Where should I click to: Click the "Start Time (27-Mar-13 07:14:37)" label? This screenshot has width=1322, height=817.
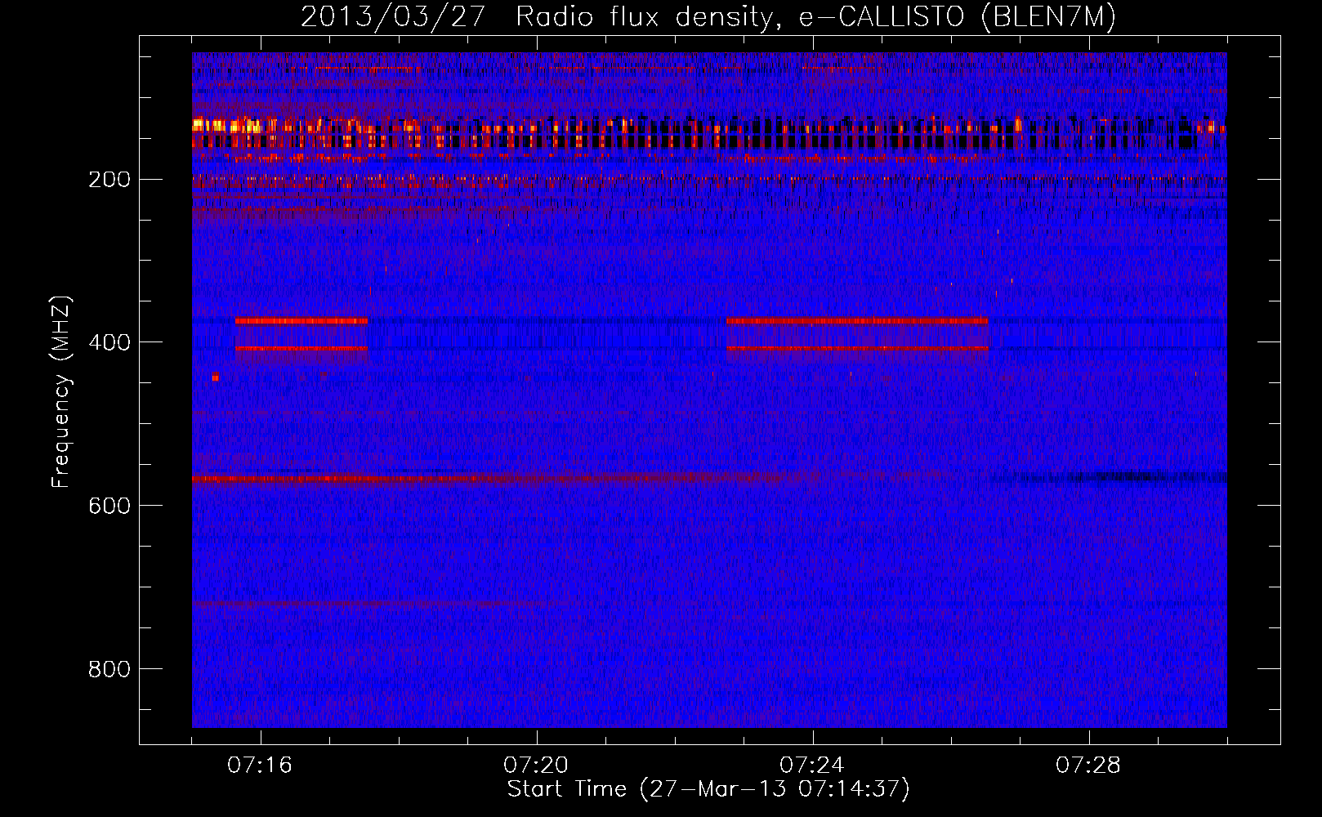[708, 789]
